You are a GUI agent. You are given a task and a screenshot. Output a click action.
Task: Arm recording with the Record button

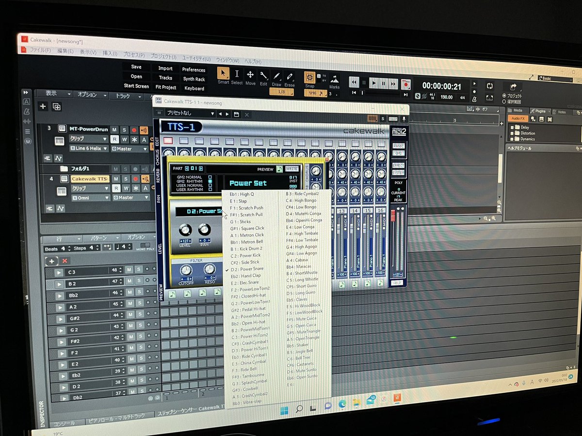coord(405,85)
